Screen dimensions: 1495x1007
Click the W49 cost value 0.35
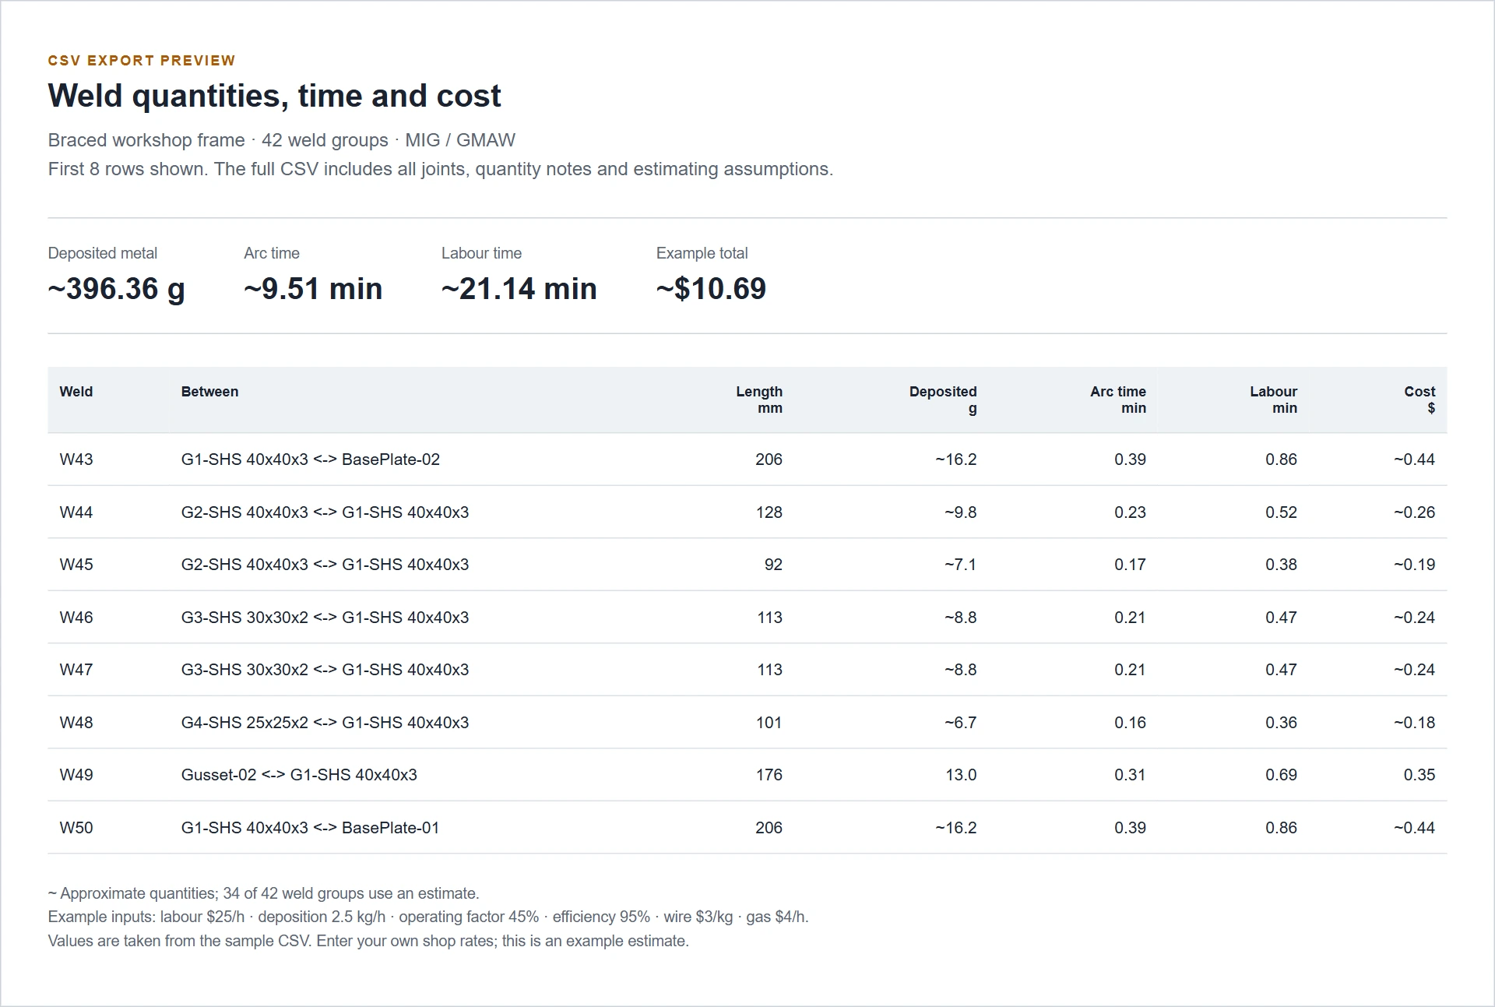click(x=1419, y=775)
